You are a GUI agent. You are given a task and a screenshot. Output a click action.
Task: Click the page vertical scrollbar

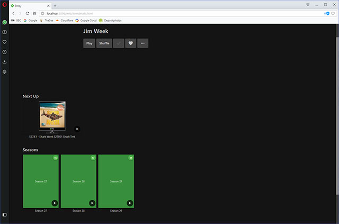pyautogui.click(x=337, y=115)
